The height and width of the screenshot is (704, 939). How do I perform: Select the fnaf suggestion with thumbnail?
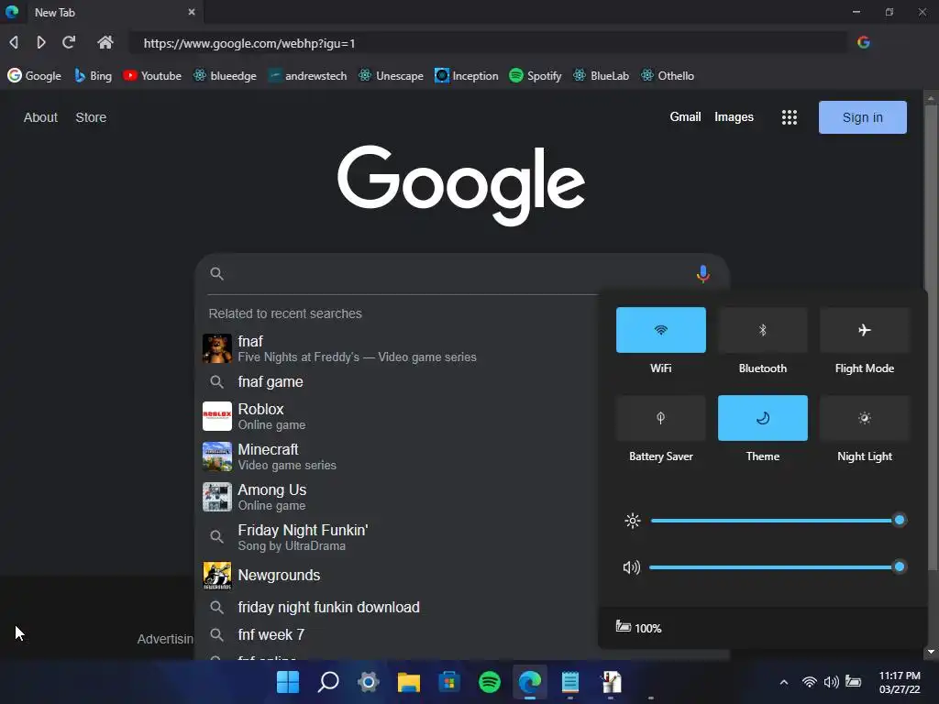point(395,349)
